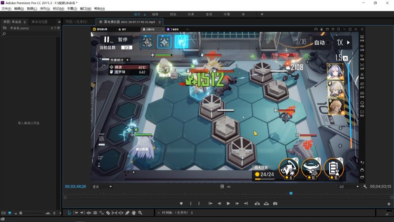The image size is (394, 222).
Task: Expand Project panel group overflow chevrons
Action: tap(59, 22)
